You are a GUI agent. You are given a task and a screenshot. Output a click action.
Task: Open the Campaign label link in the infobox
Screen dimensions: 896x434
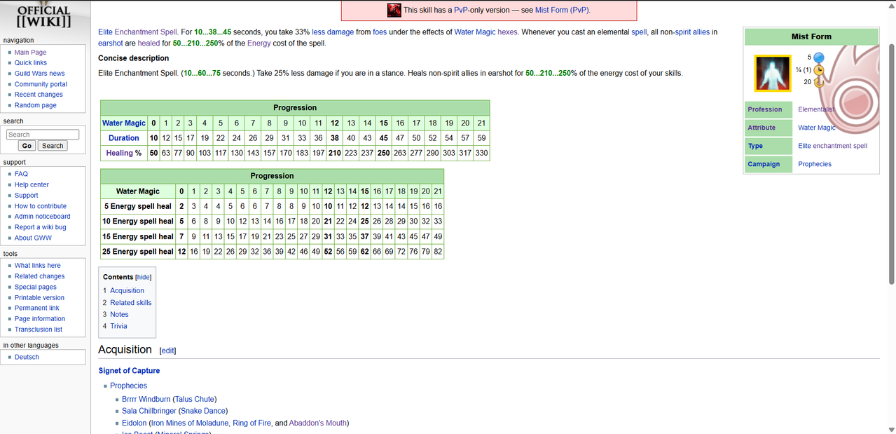coord(764,164)
